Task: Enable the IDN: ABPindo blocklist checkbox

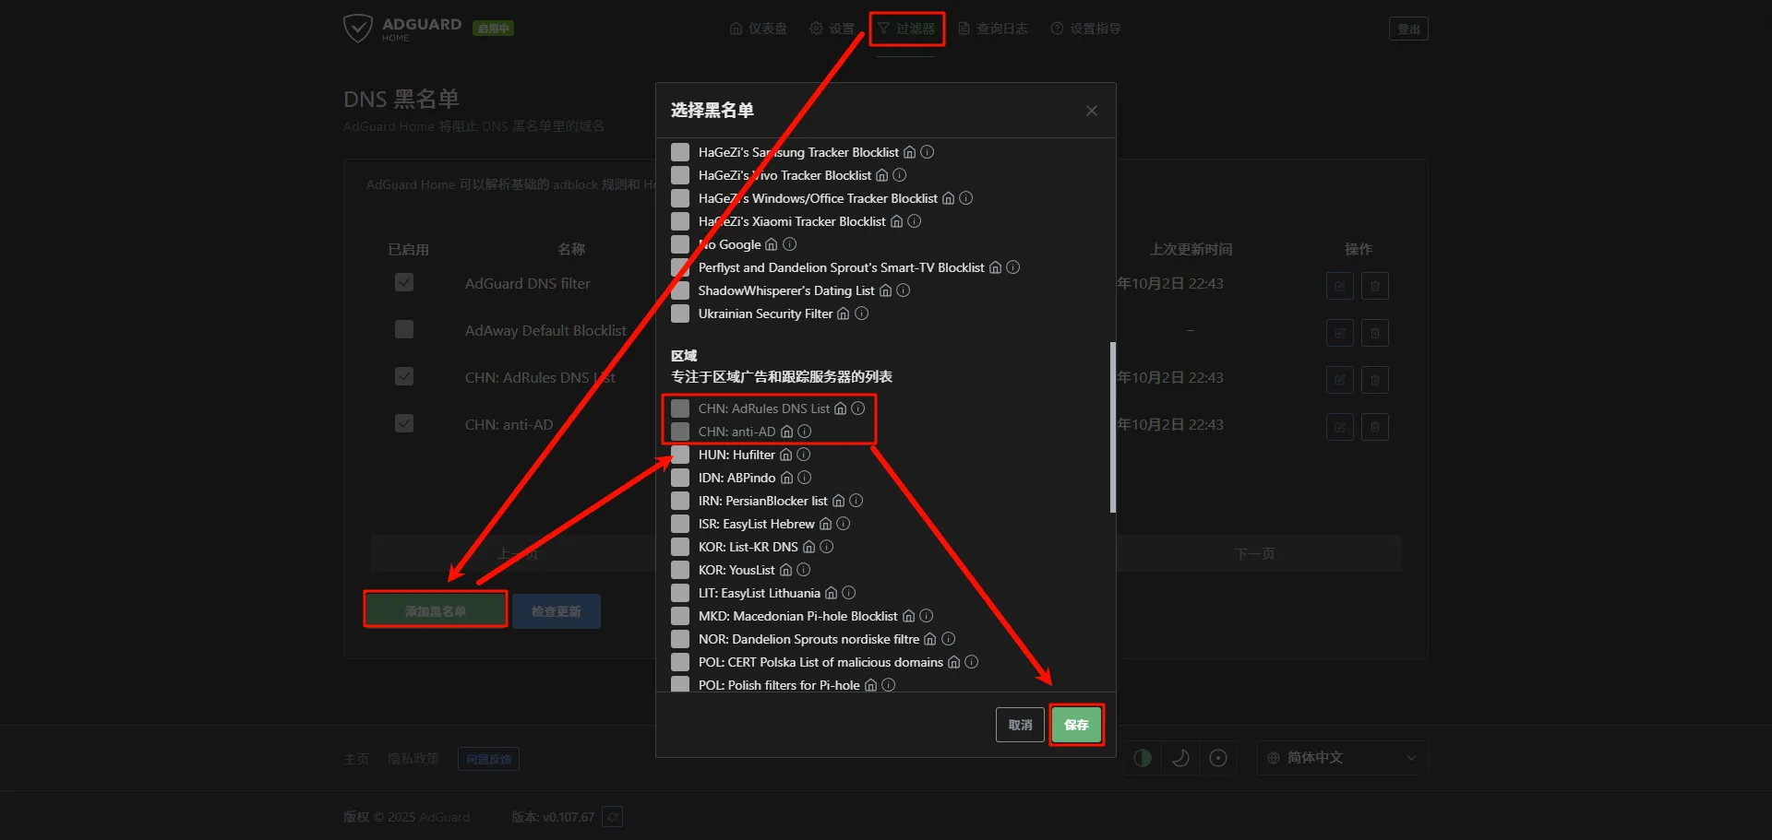Action: click(x=680, y=478)
